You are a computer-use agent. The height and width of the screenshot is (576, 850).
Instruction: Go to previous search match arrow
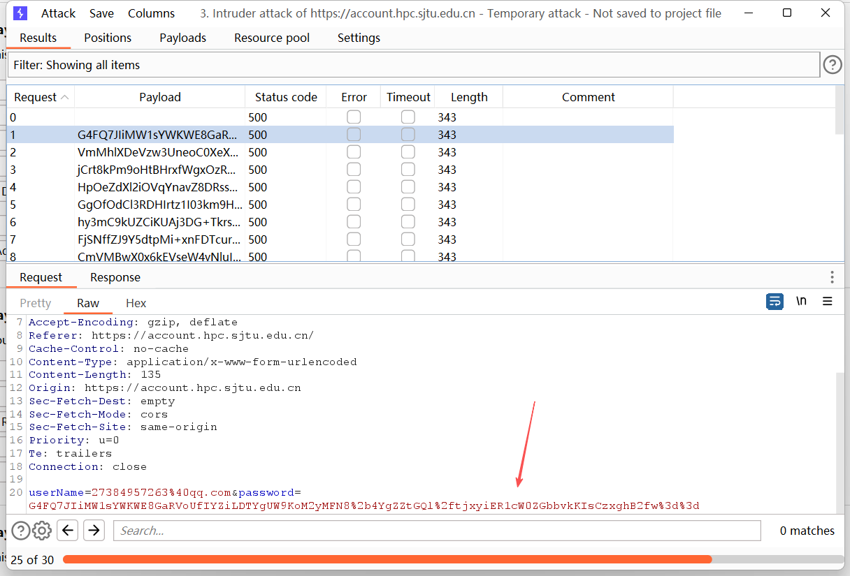coord(67,531)
